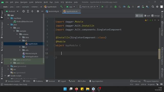Open the Problems tool window
Screen dimensions: 164x92
[x=38, y=81]
